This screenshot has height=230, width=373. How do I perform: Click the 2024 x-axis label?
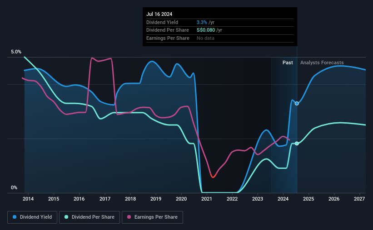pos(283,199)
